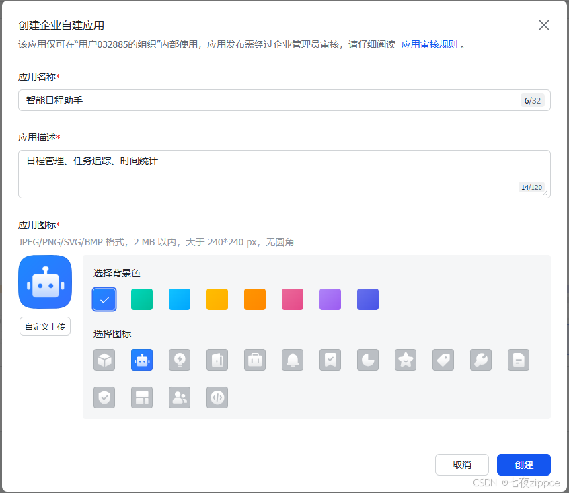Pick the layout grid icon
The height and width of the screenshot is (493, 569).
pos(142,397)
